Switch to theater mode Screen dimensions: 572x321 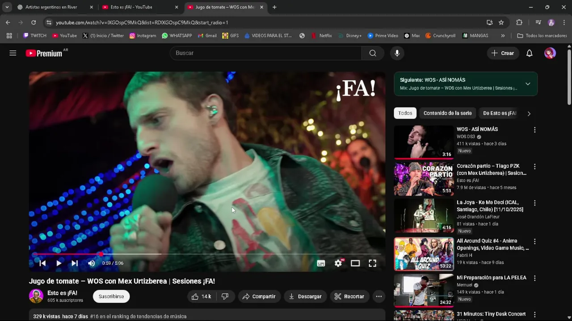355,263
